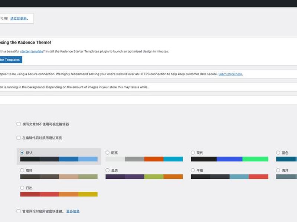Viewport: 297px width, 222px height.
Task: Click the 'Install the Kadence Starter Templates plugin' sentence
Action: click(x=107, y=51)
